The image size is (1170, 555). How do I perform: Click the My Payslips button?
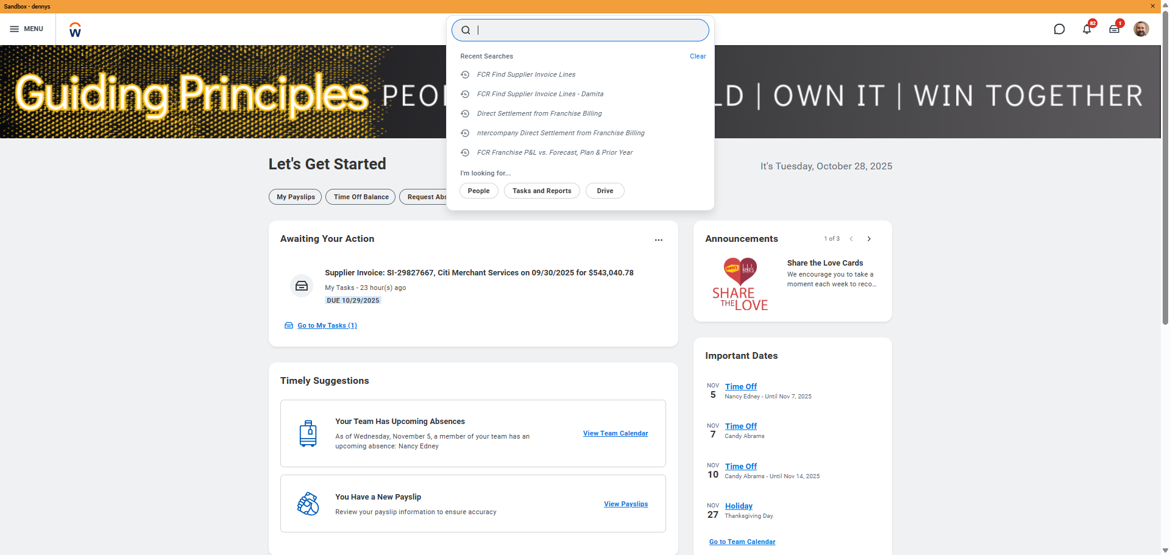296,197
